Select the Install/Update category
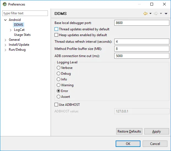Screen dimensions: 171x151 [19, 45]
